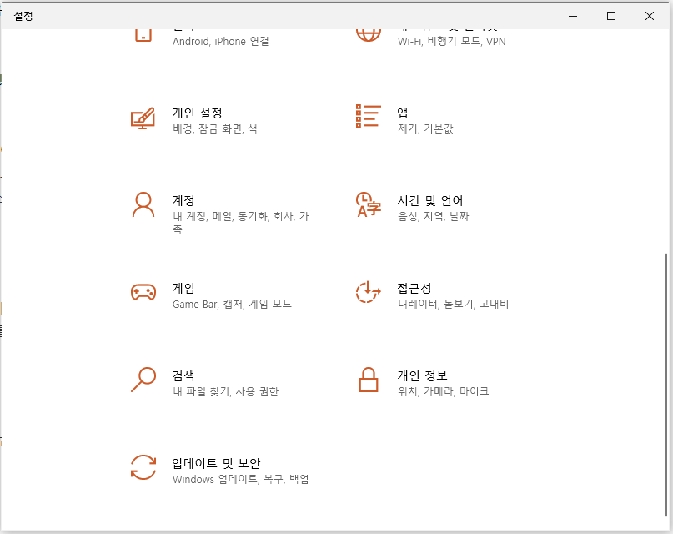Click the description '음성, 지역, 날짜'
Image resolution: width=673 pixels, height=534 pixels.
[433, 216]
